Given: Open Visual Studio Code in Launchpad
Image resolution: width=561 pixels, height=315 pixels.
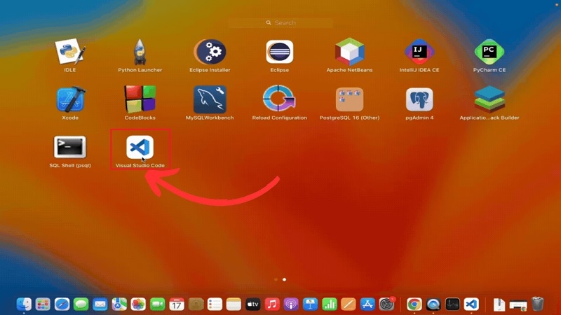Looking at the screenshot, I should click(x=140, y=147).
